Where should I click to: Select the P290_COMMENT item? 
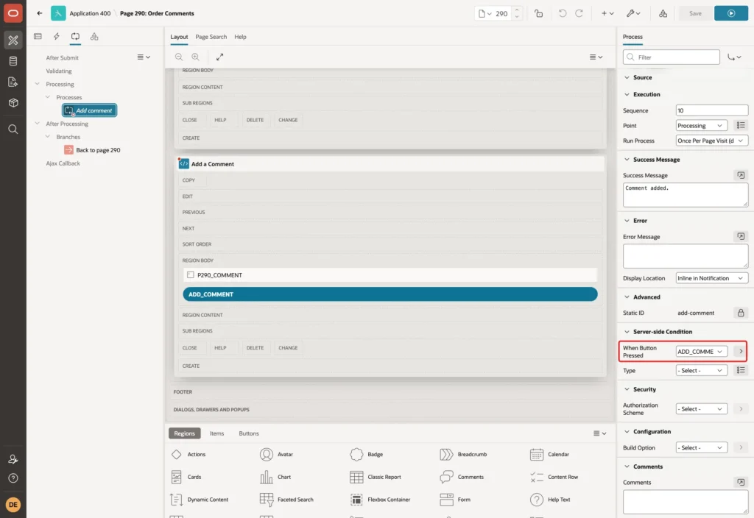(x=390, y=275)
